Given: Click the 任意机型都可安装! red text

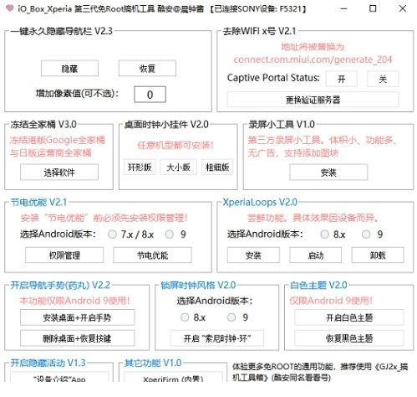Looking at the screenshot, I should point(175,145).
